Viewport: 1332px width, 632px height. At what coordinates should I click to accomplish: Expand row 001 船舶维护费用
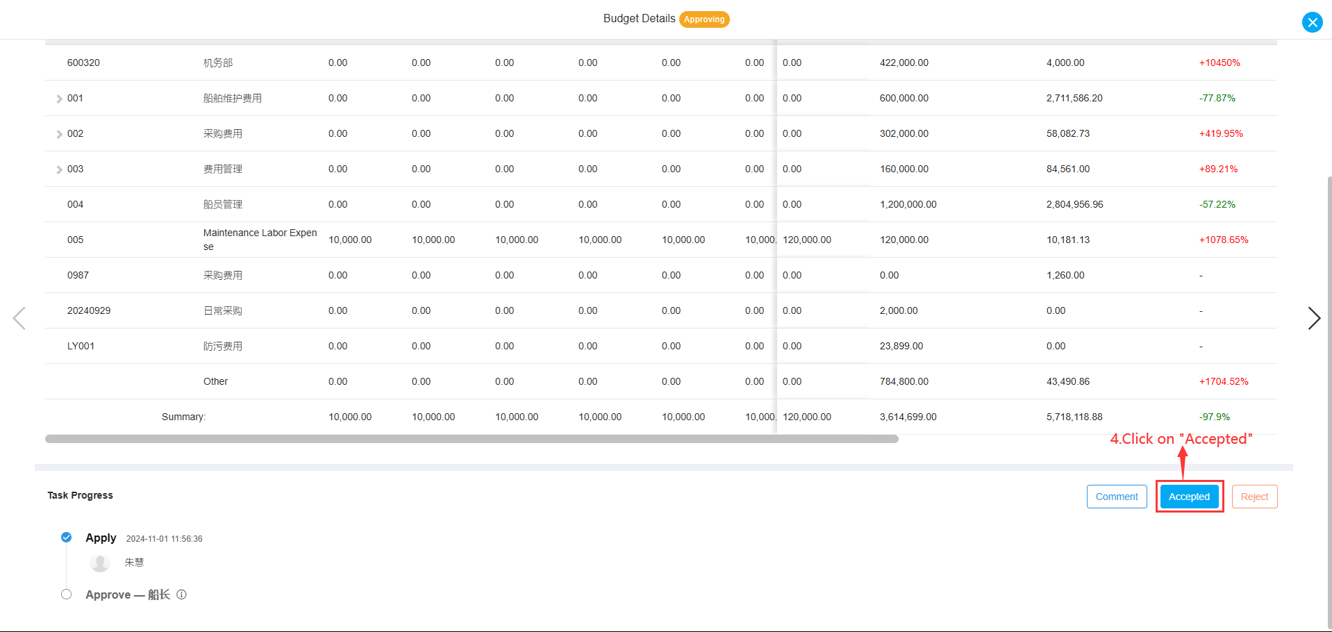pyautogui.click(x=59, y=99)
